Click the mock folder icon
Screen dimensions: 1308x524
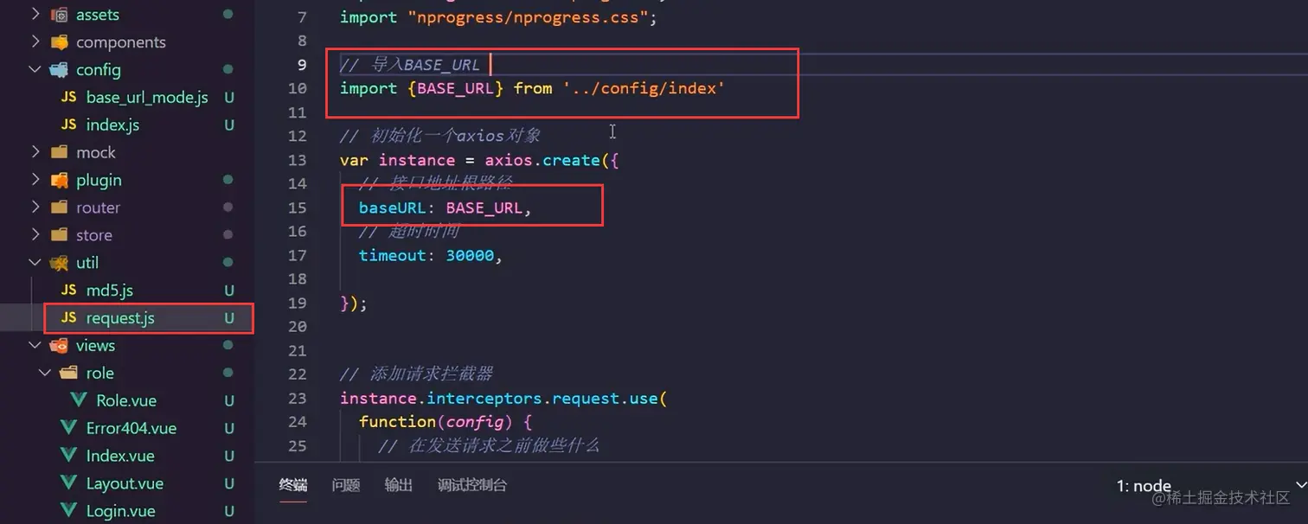pyautogui.click(x=59, y=152)
